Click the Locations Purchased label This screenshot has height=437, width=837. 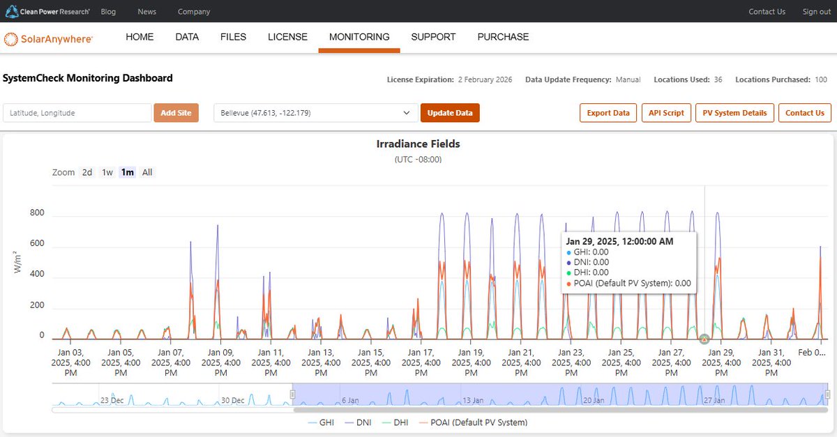pos(773,80)
